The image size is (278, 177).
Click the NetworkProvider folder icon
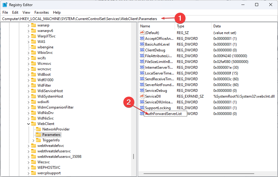point(38,129)
